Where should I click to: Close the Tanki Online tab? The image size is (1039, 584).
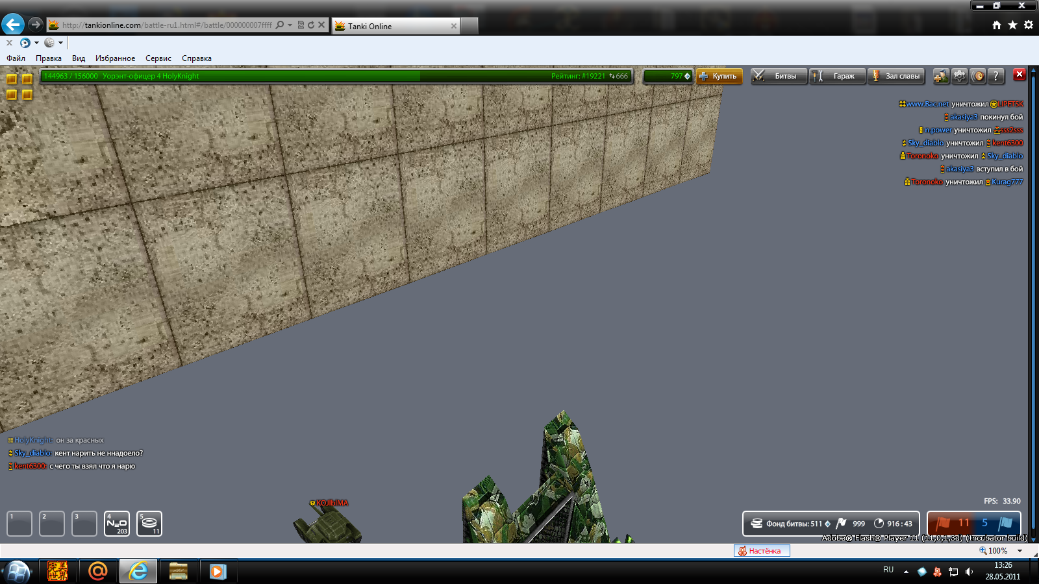454,26
